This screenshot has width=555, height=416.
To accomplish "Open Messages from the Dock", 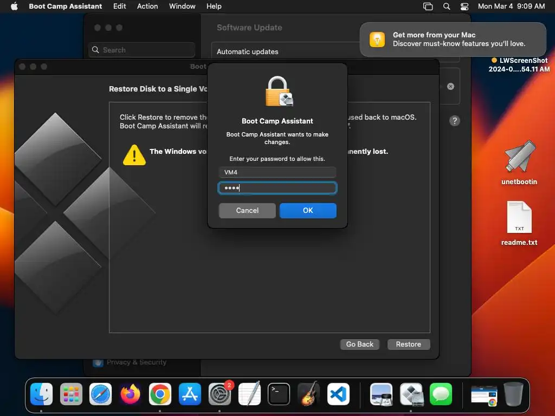I will pos(441,394).
